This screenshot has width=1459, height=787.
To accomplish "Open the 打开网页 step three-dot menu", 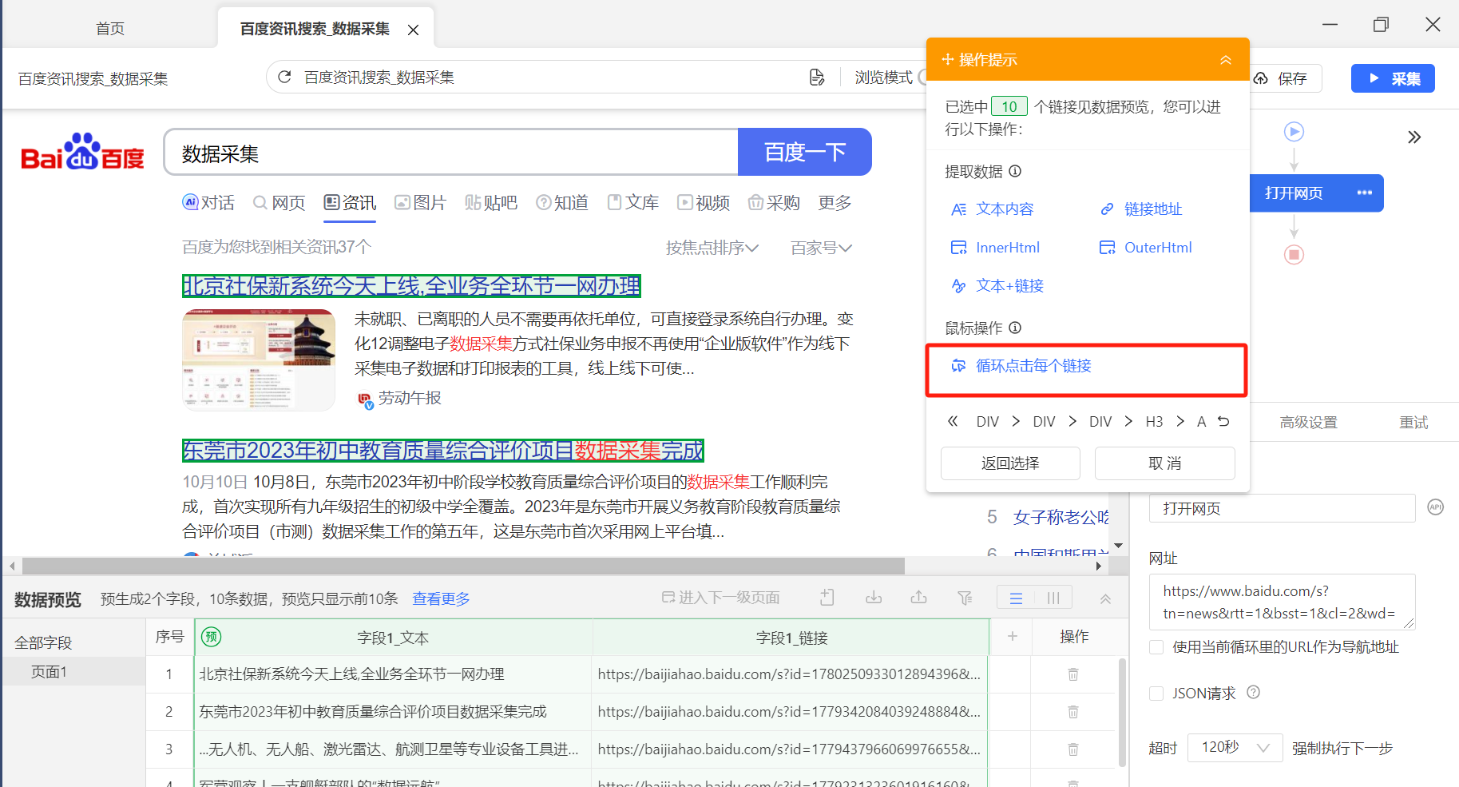I will (1365, 193).
